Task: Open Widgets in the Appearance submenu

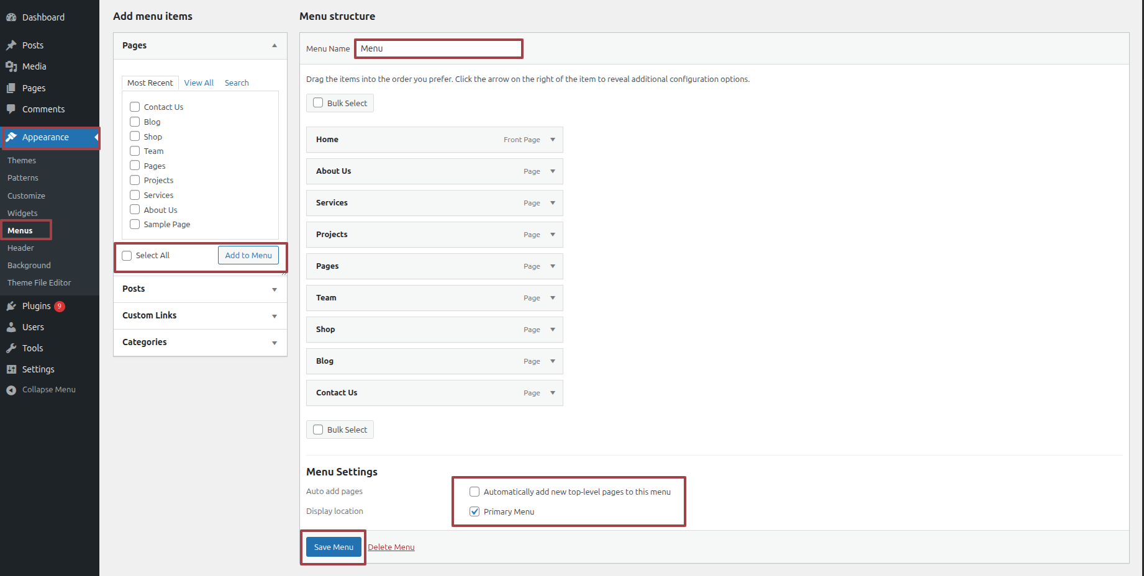Action: click(22, 213)
